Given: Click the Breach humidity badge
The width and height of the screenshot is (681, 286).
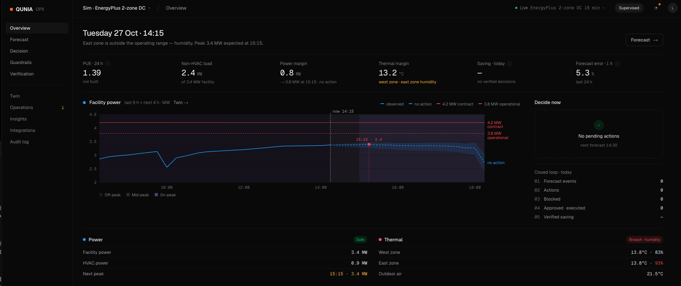Looking at the screenshot, I should [645, 240].
